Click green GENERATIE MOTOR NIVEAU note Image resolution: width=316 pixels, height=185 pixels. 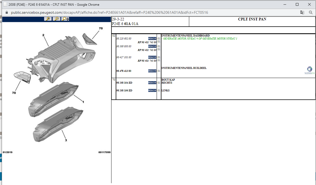coord(199,39)
